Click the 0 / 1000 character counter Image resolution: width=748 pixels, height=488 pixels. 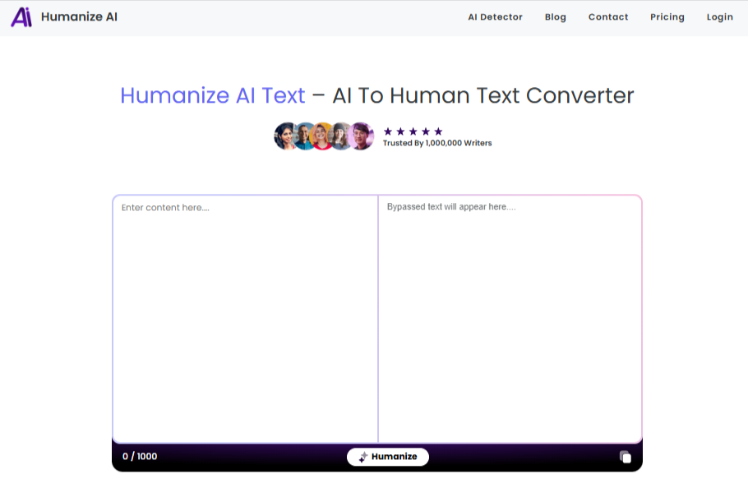140,457
